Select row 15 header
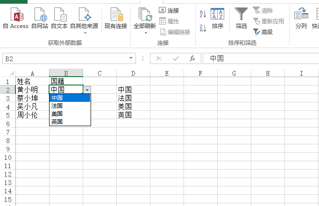Image resolution: width=319 pixels, height=206 pixels. [8, 199]
